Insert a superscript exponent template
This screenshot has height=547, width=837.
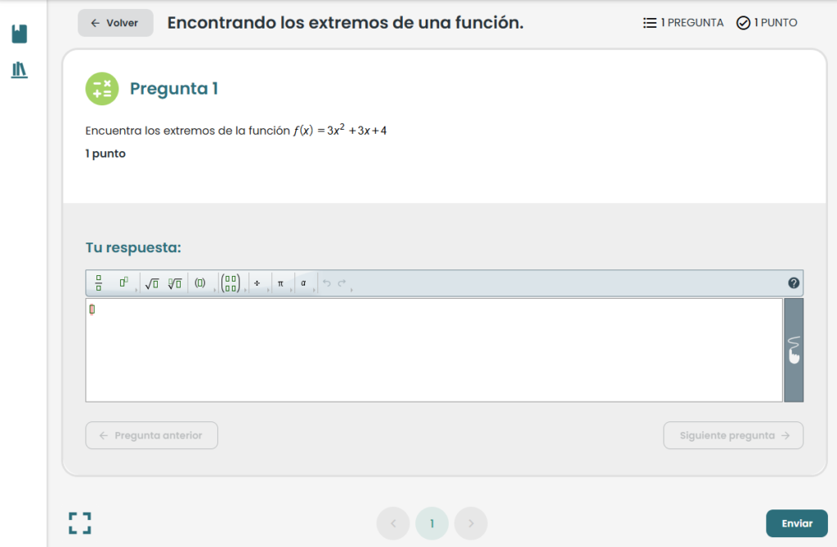[123, 283]
